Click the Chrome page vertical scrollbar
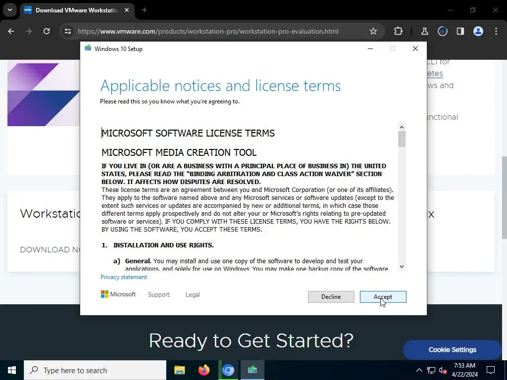The width and height of the screenshot is (507, 380). [505, 198]
